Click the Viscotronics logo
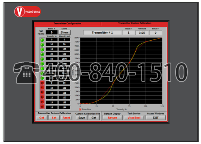 [x=27, y=12]
